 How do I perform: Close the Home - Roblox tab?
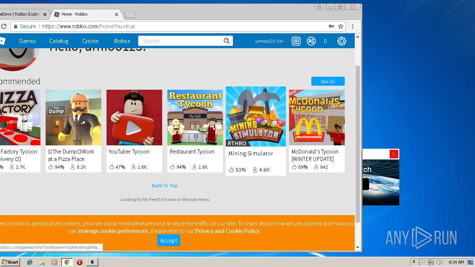tap(117, 14)
